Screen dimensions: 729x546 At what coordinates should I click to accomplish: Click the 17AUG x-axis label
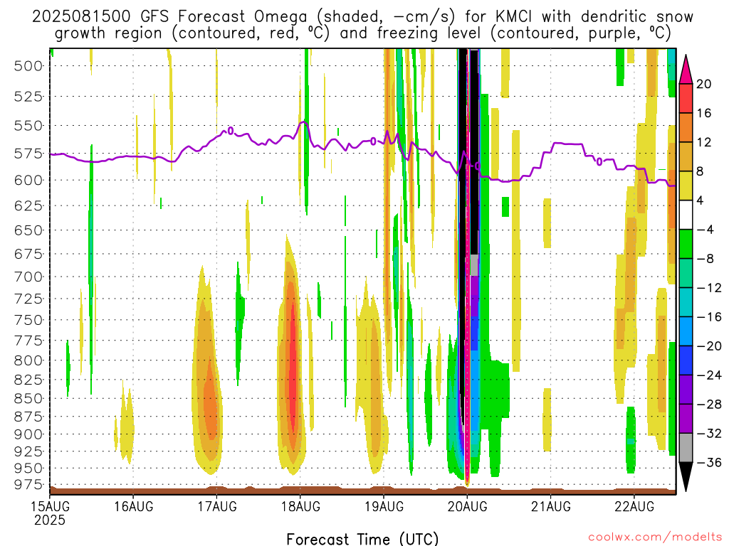point(216,506)
